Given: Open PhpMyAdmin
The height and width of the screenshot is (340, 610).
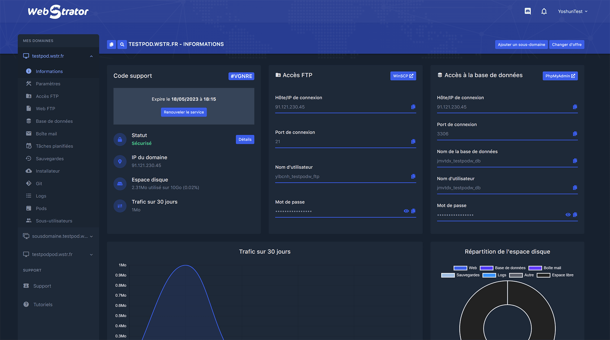Looking at the screenshot, I should point(560,76).
